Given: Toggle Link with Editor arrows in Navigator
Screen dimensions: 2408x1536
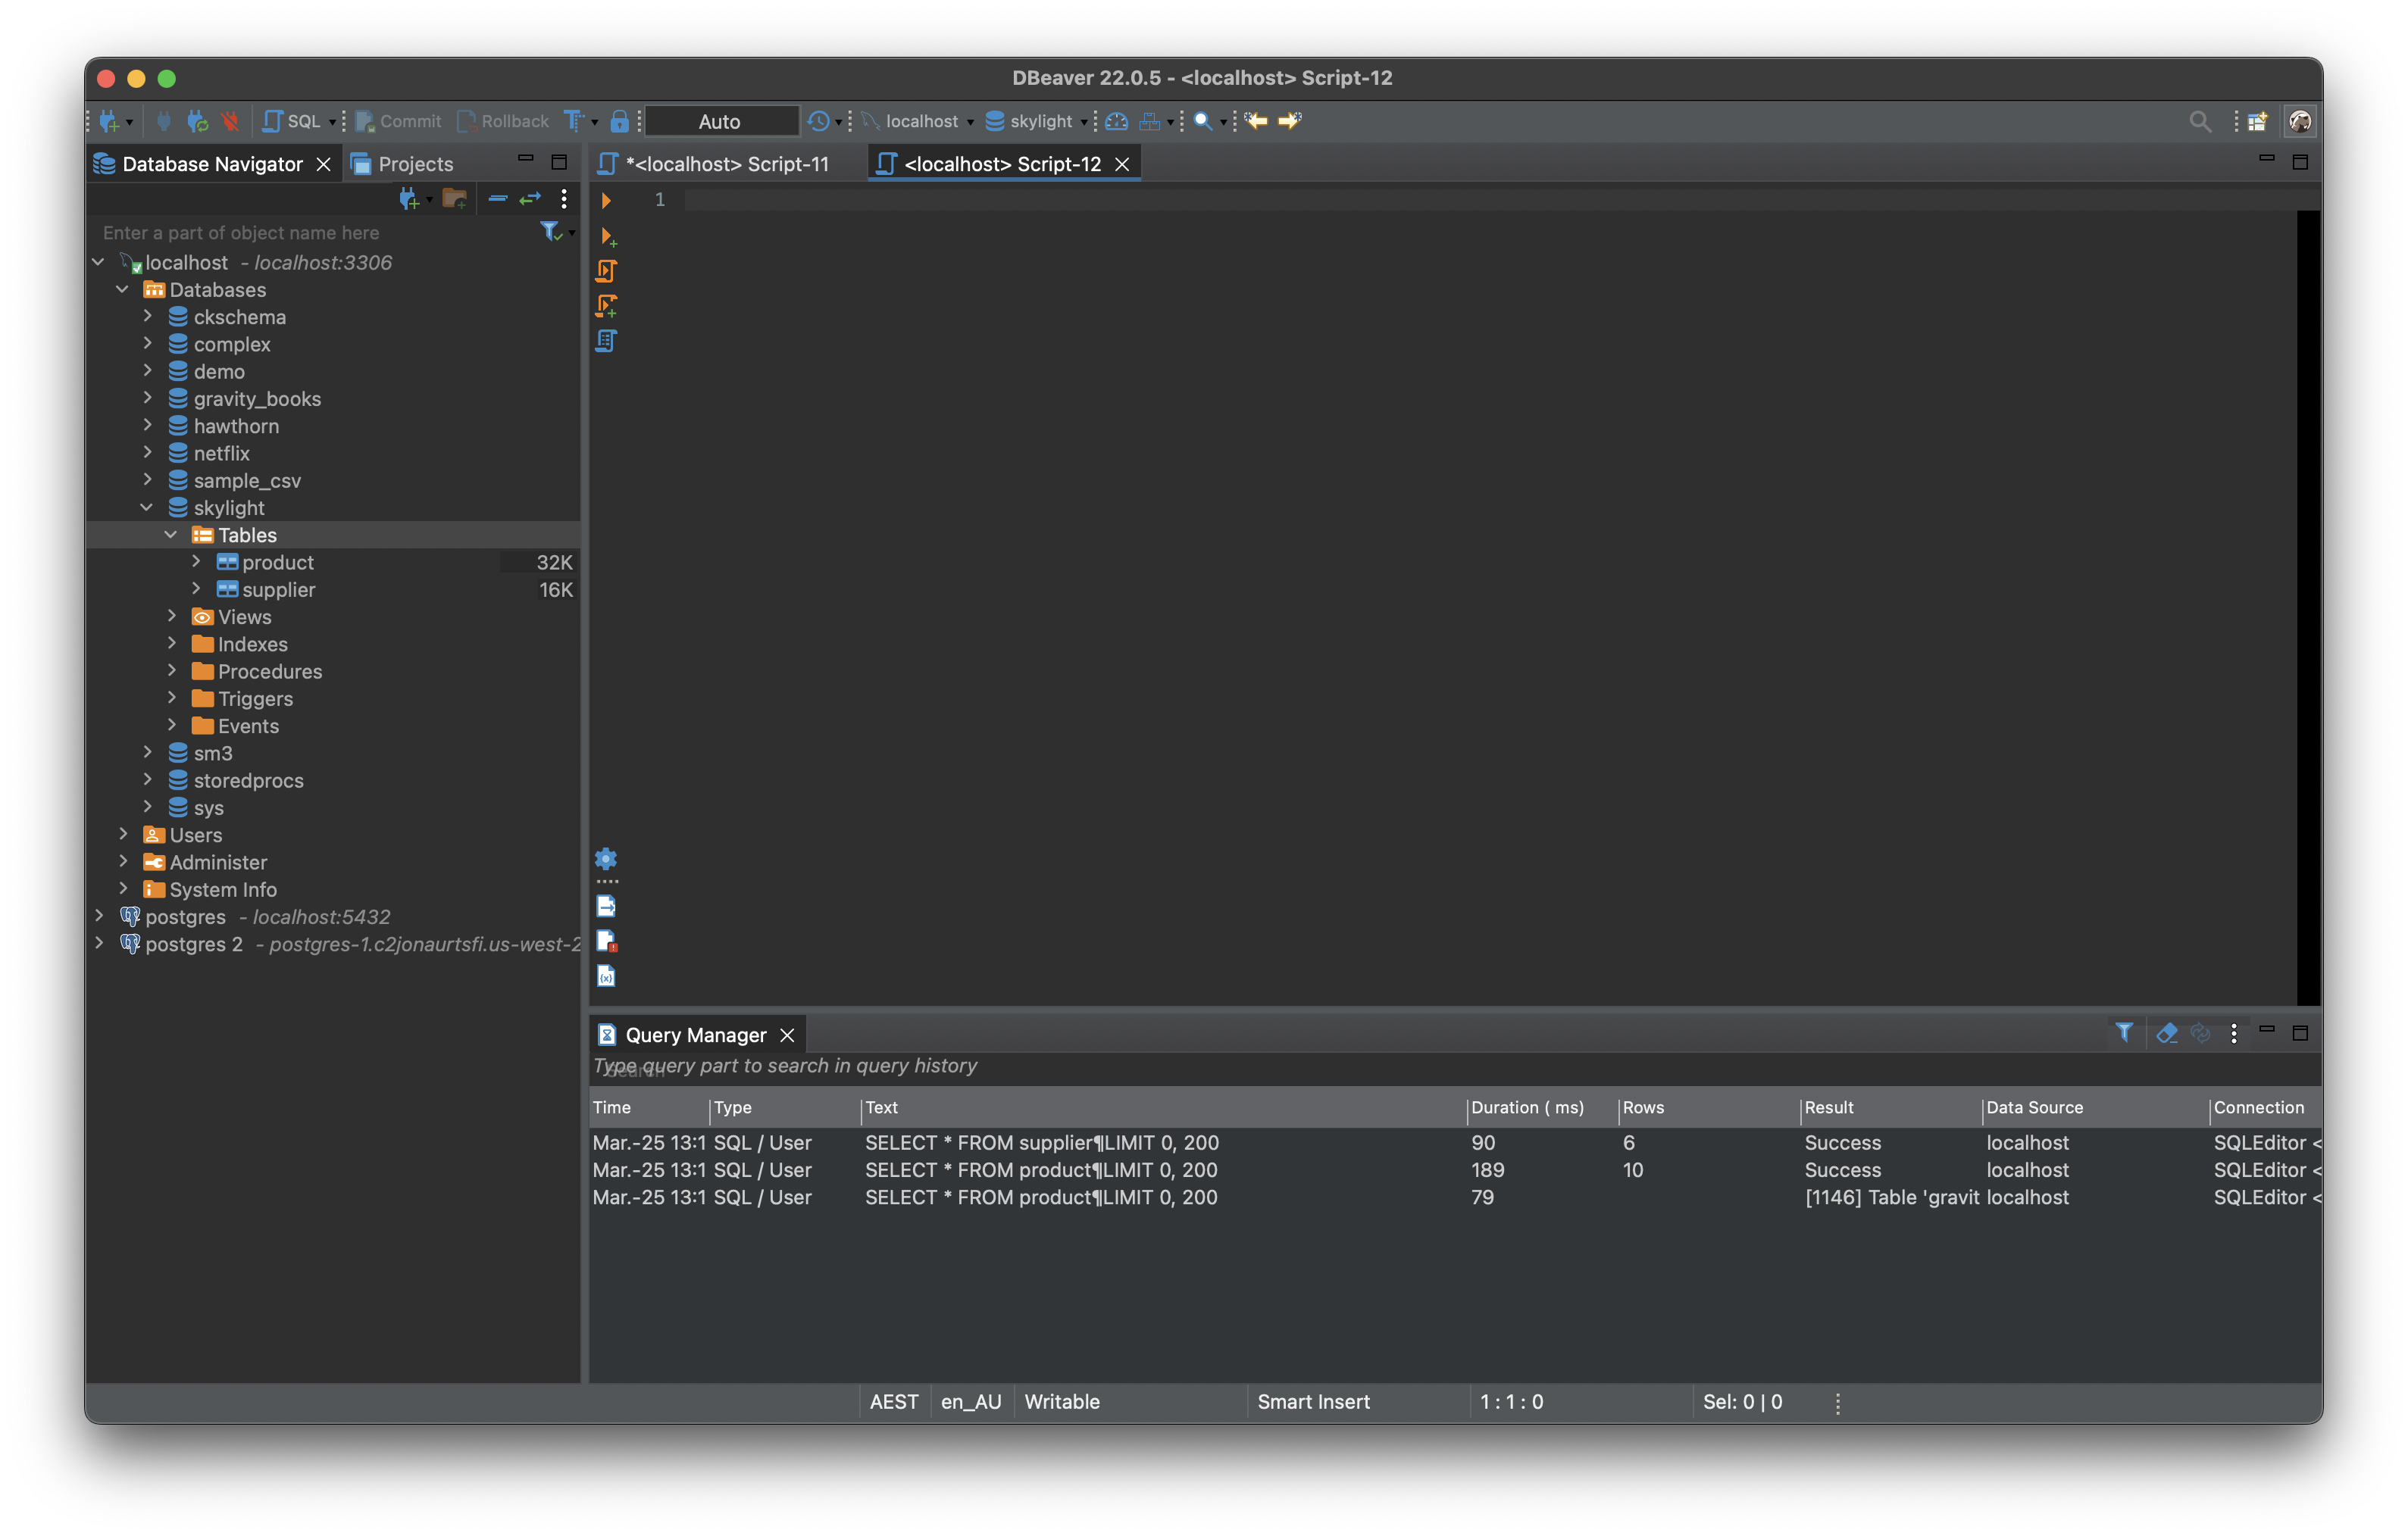Looking at the screenshot, I should (x=530, y=199).
